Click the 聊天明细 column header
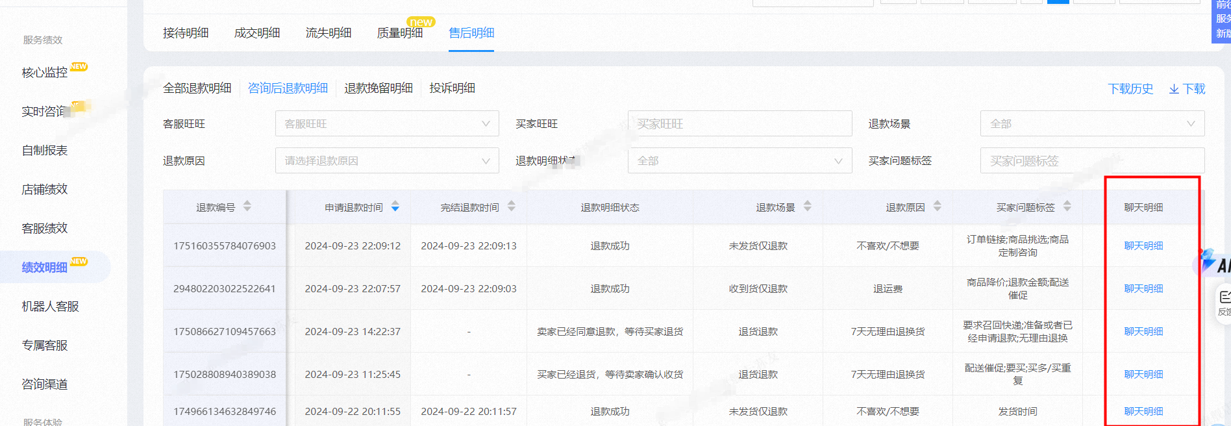Viewport: 1231px width, 426px height. 1143,207
